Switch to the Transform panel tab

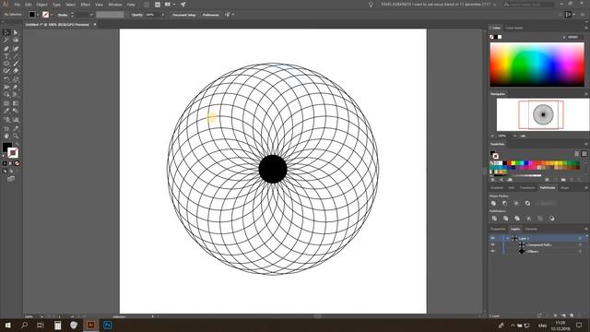coord(527,187)
